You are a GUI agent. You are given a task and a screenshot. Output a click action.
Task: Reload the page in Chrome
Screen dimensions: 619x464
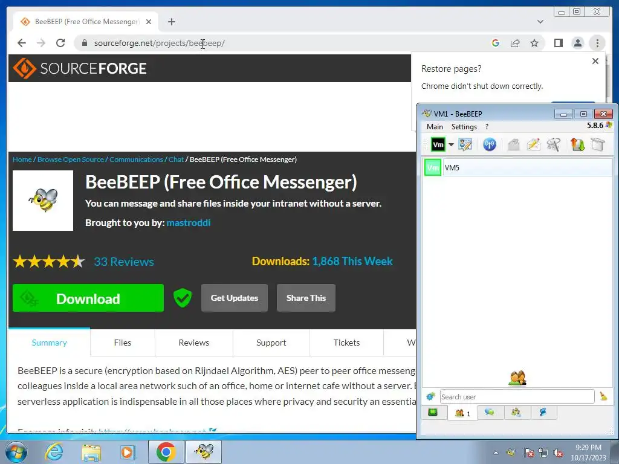pos(60,43)
